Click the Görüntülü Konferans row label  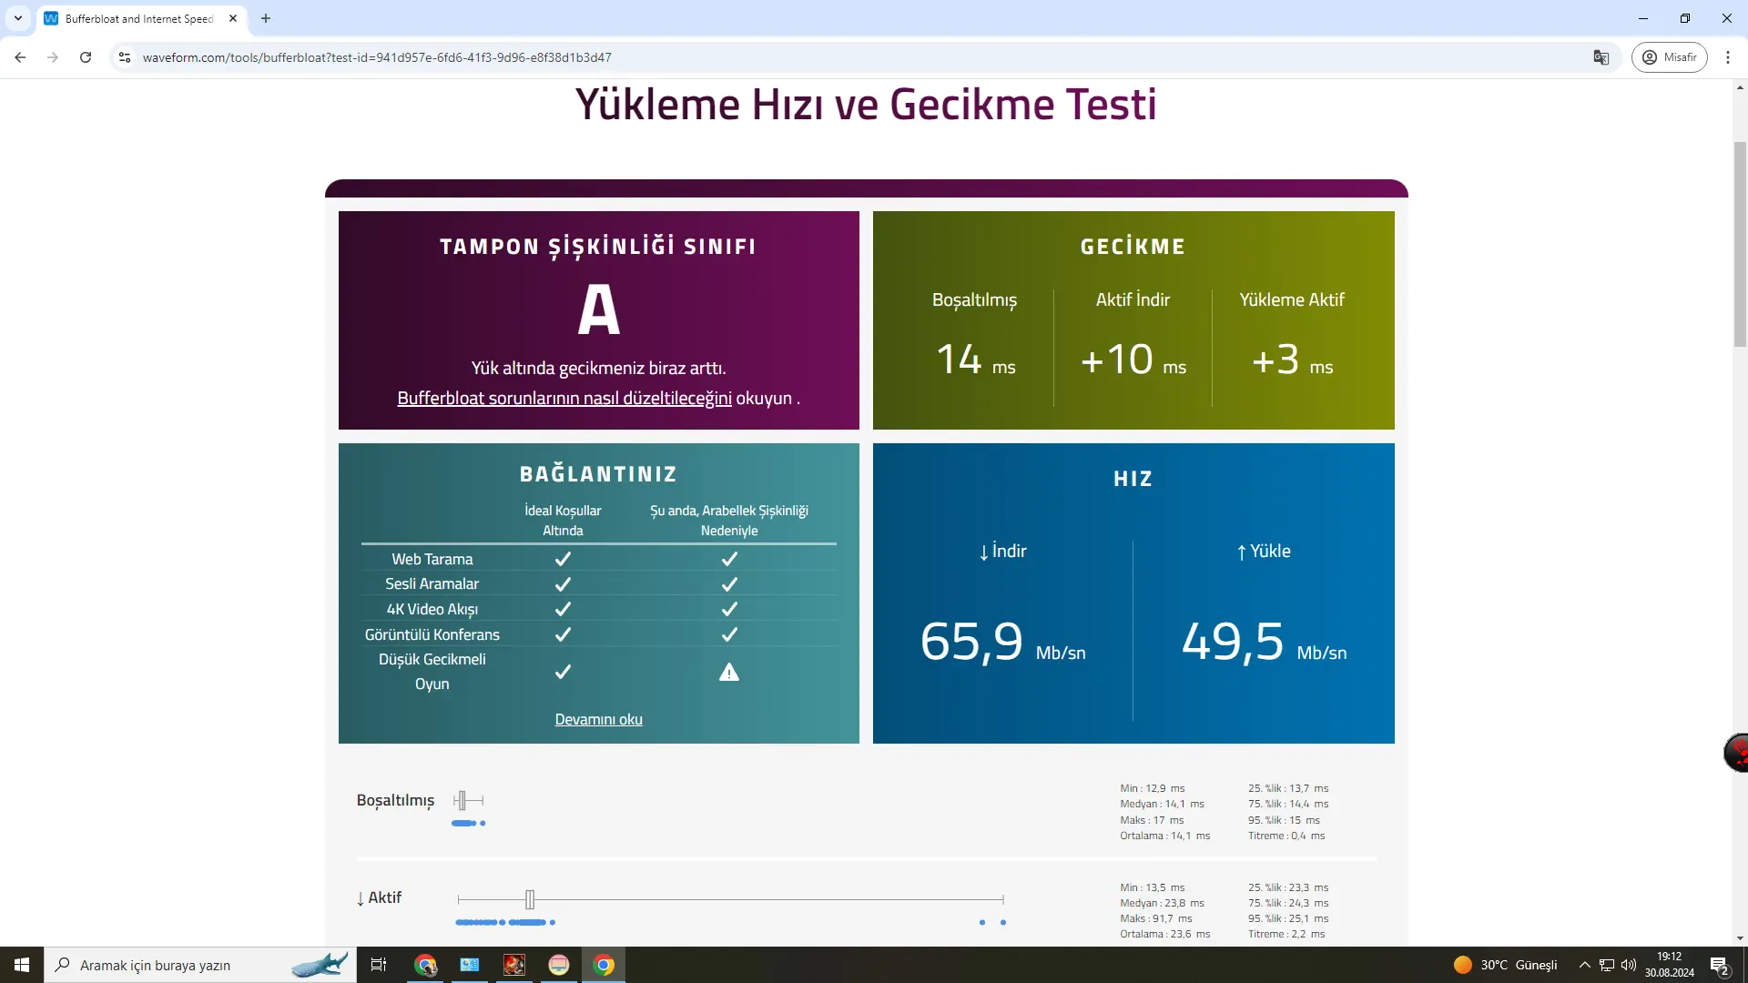pyautogui.click(x=432, y=634)
